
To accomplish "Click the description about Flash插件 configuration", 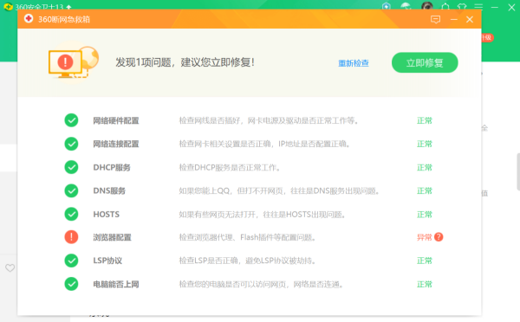I will tap(247, 237).
